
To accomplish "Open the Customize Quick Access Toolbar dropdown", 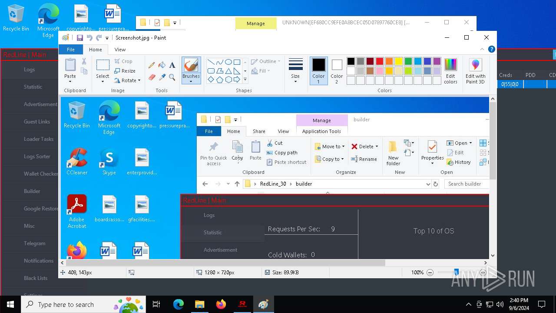I will [x=107, y=38].
